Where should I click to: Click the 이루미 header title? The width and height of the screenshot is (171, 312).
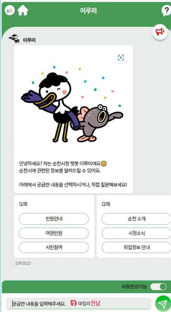click(x=88, y=11)
